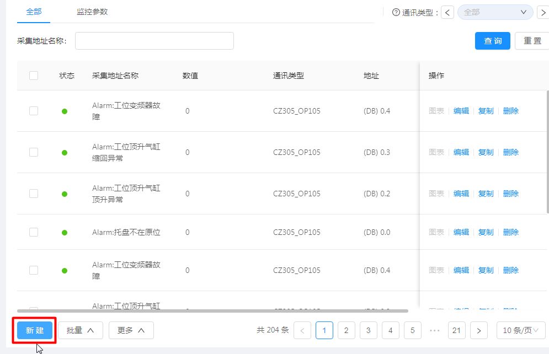Switch to the 监控参数 tab
This screenshot has width=549, height=354.
pos(92,12)
